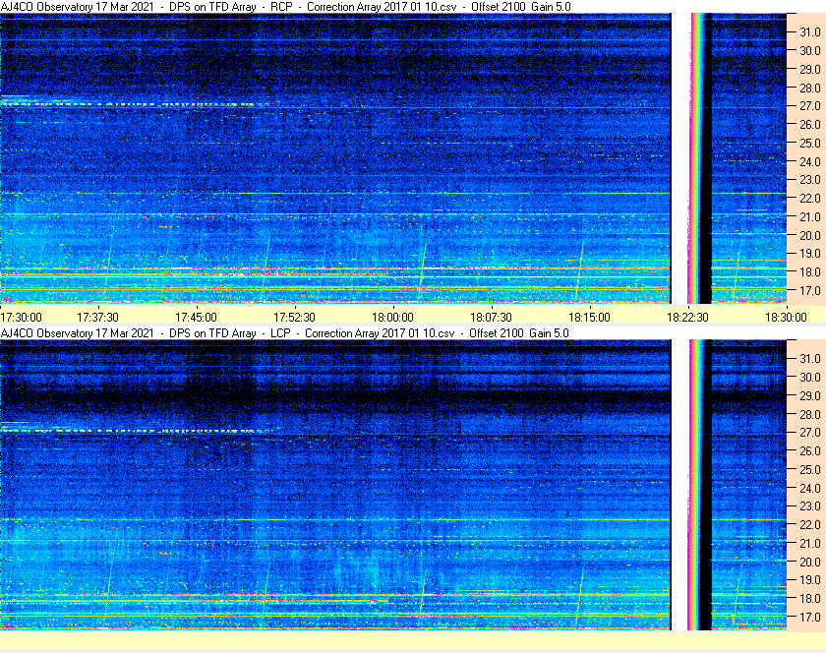
Task: Select the 17:45:00 time marker
Action: pos(196,318)
